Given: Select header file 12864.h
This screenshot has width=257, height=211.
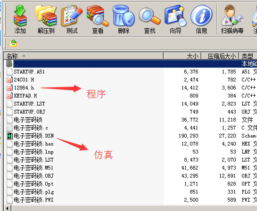Looking at the screenshot, I should pos(24,88).
